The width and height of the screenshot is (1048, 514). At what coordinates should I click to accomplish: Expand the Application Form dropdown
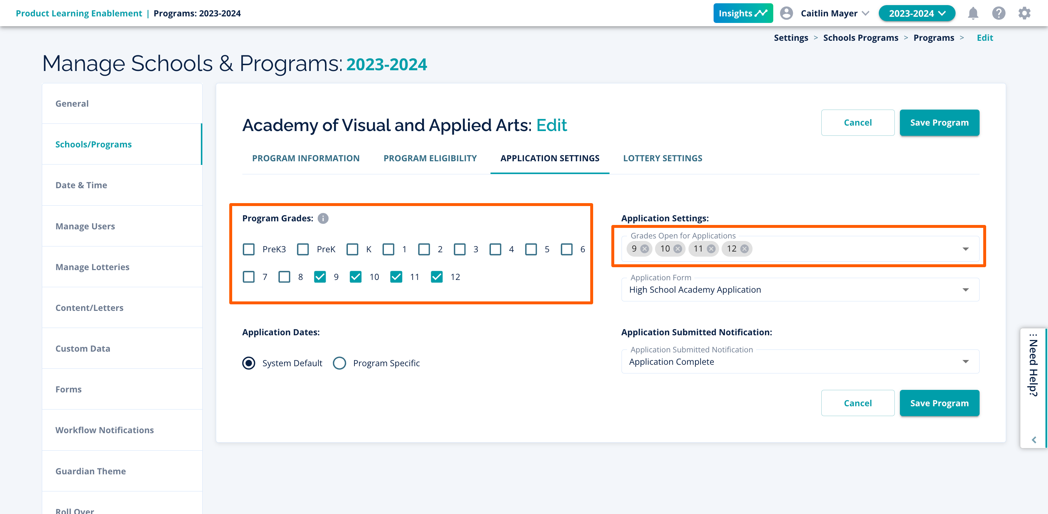pos(965,290)
